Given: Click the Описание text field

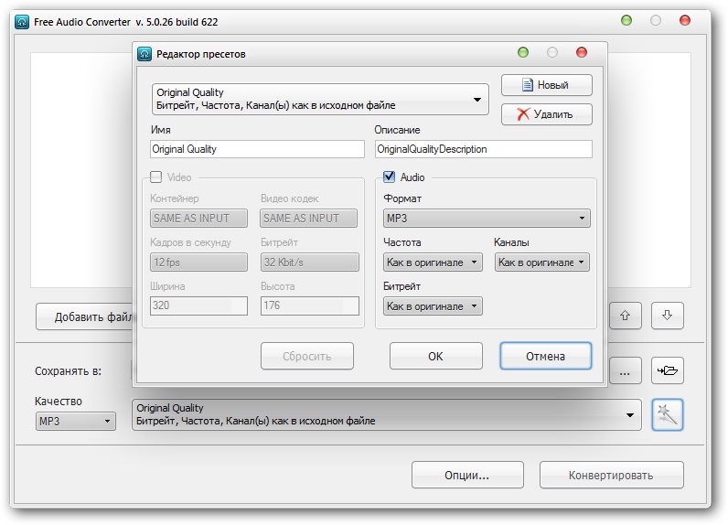Looking at the screenshot, I should click(x=483, y=149).
